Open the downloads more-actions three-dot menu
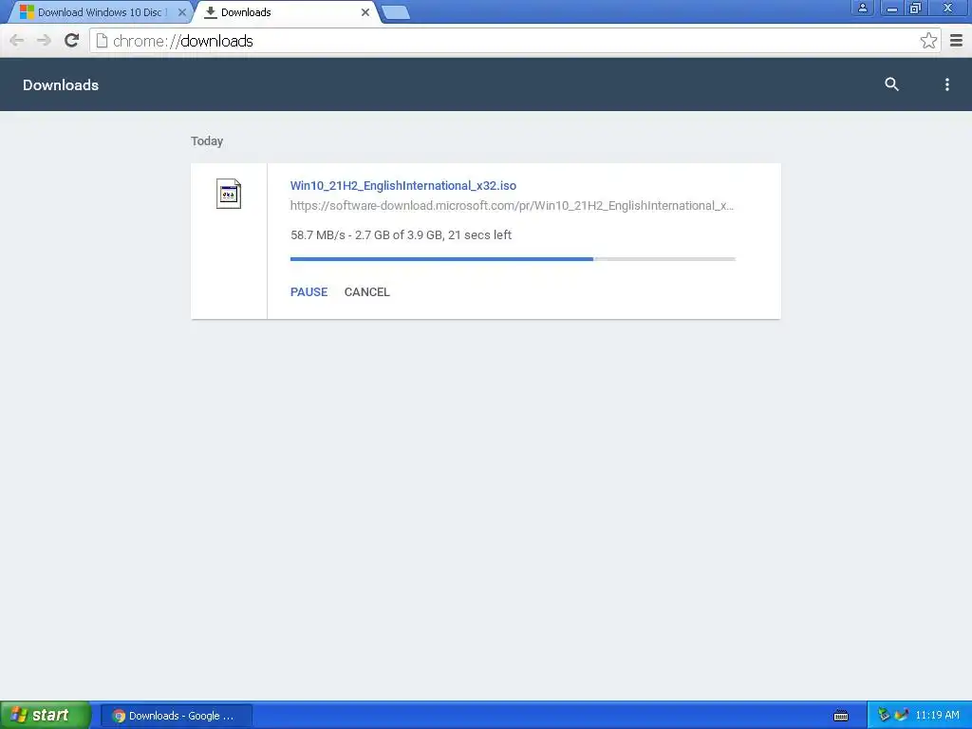The height and width of the screenshot is (729, 972). pos(946,84)
